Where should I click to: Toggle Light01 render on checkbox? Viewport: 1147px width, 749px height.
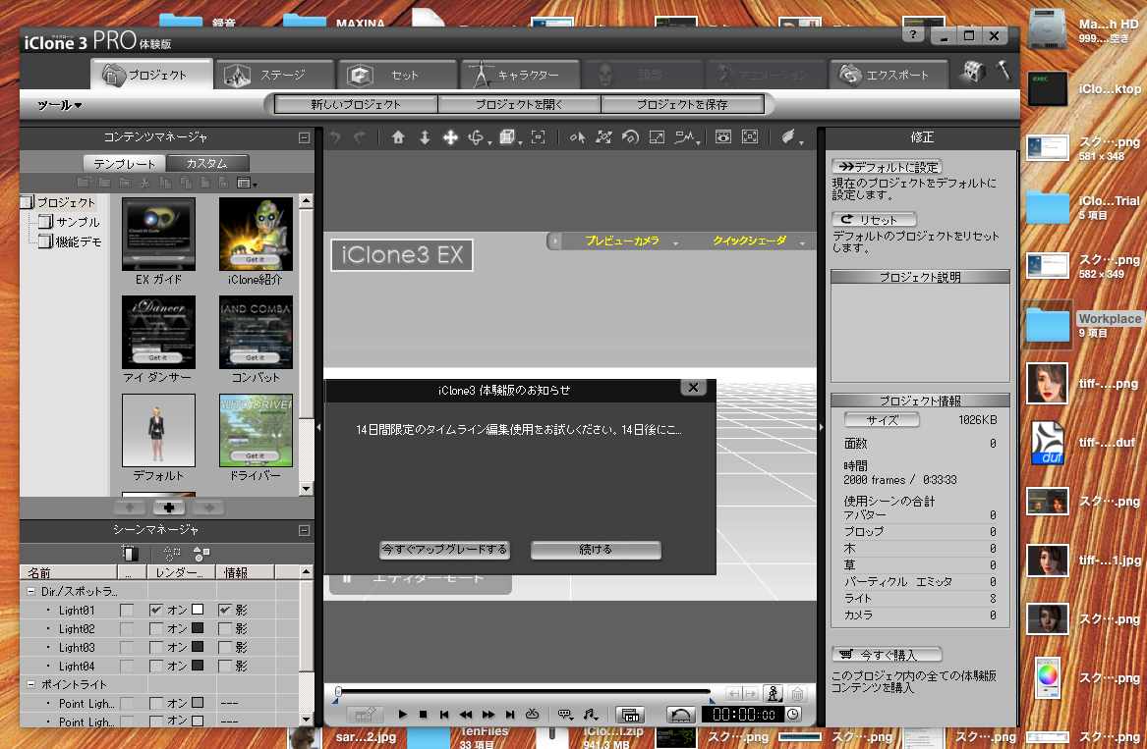click(156, 610)
